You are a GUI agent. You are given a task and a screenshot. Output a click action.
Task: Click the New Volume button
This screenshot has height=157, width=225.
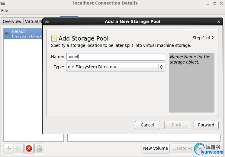point(155,148)
